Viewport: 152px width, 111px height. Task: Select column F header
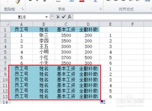click(133, 24)
